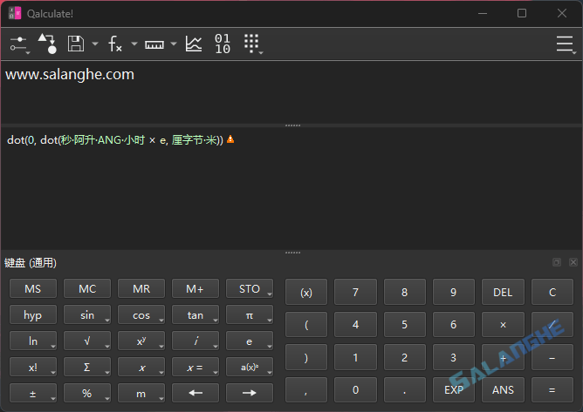This screenshot has height=412, width=583.
Task: Click the closing parenthesis ) button
Action: (x=306, y=357)
